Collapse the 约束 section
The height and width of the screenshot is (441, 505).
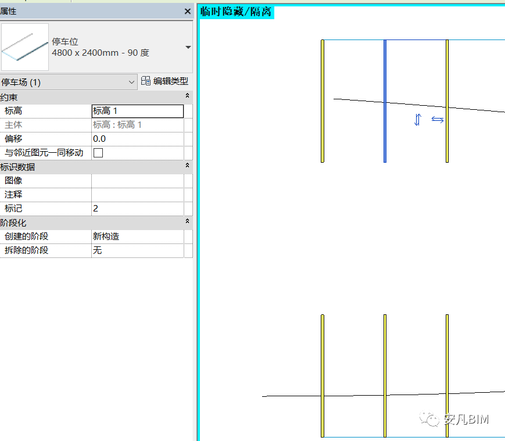[x=187, y=96]
